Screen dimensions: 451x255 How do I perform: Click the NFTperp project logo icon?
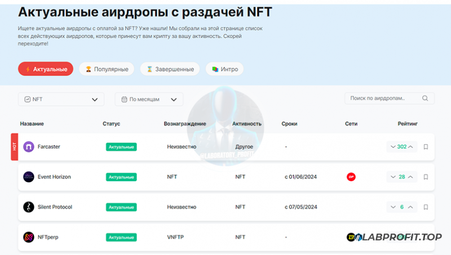pos(28,237)
